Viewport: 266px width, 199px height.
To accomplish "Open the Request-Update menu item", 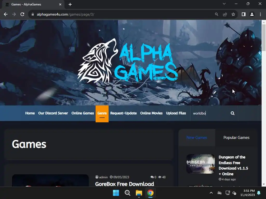I will pyautogui.click(x=123, y=113).
